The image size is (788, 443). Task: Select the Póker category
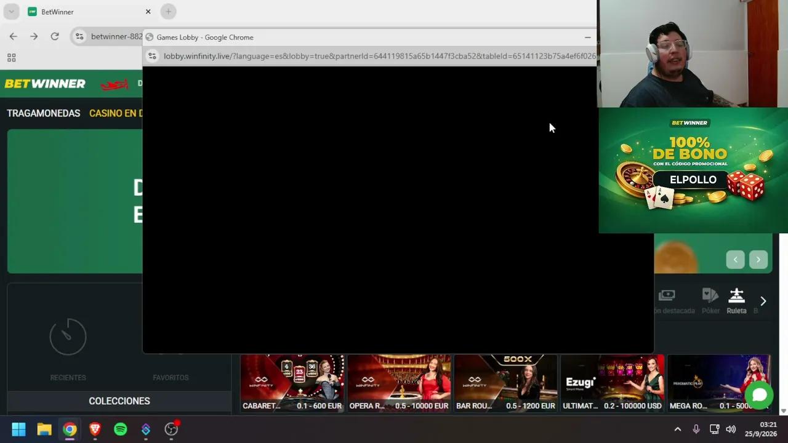pos(710,301)
